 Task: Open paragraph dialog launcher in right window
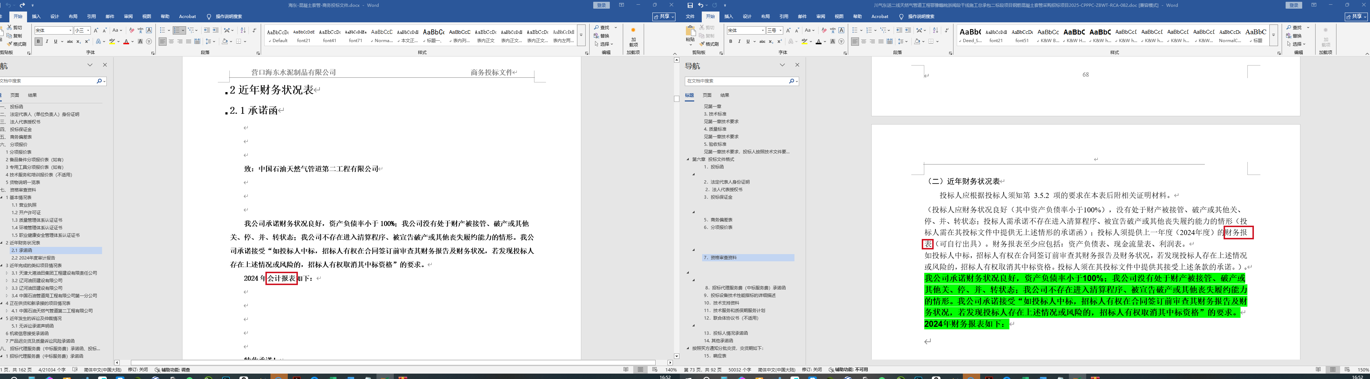coord(950,53)
